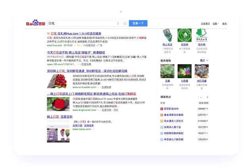
Task: Click the 玉露 succulent image
Action: (x=167, y=71)
